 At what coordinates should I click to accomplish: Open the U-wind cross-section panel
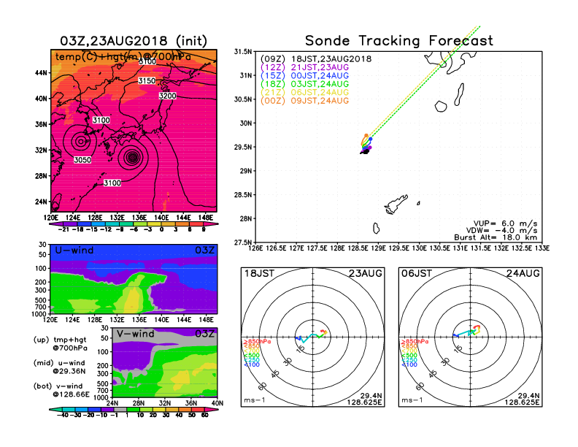click(x=134, y=279)
